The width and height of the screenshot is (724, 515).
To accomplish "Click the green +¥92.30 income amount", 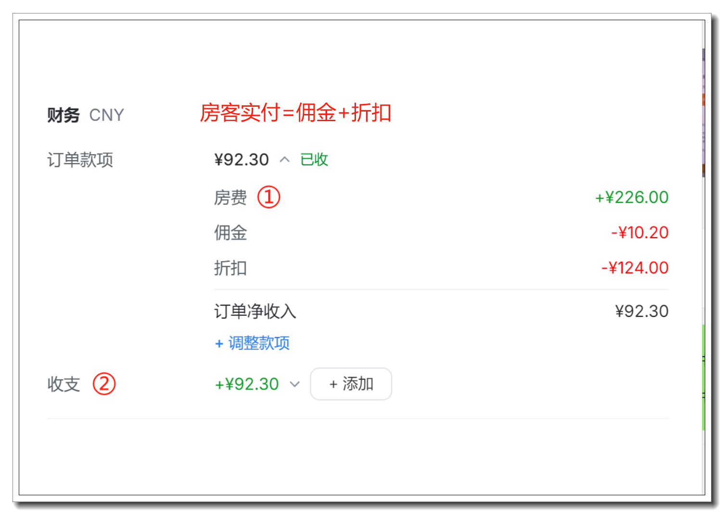I will pos(247,384).
